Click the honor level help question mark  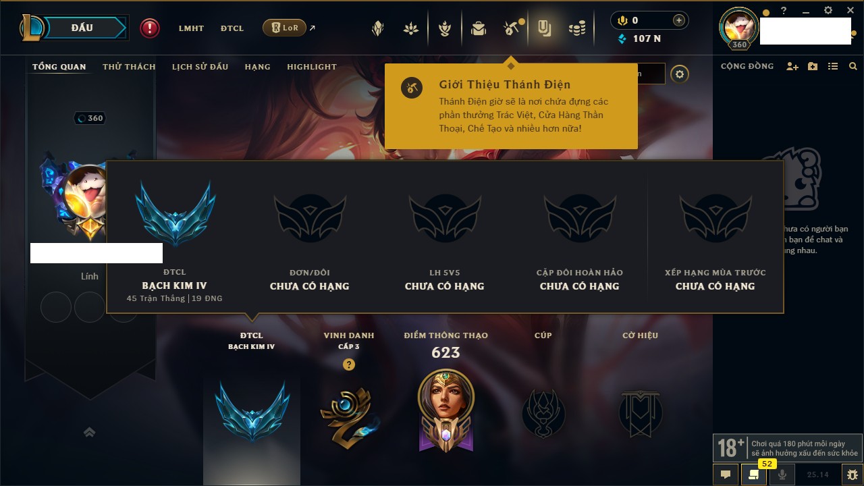tap(348, 364)
